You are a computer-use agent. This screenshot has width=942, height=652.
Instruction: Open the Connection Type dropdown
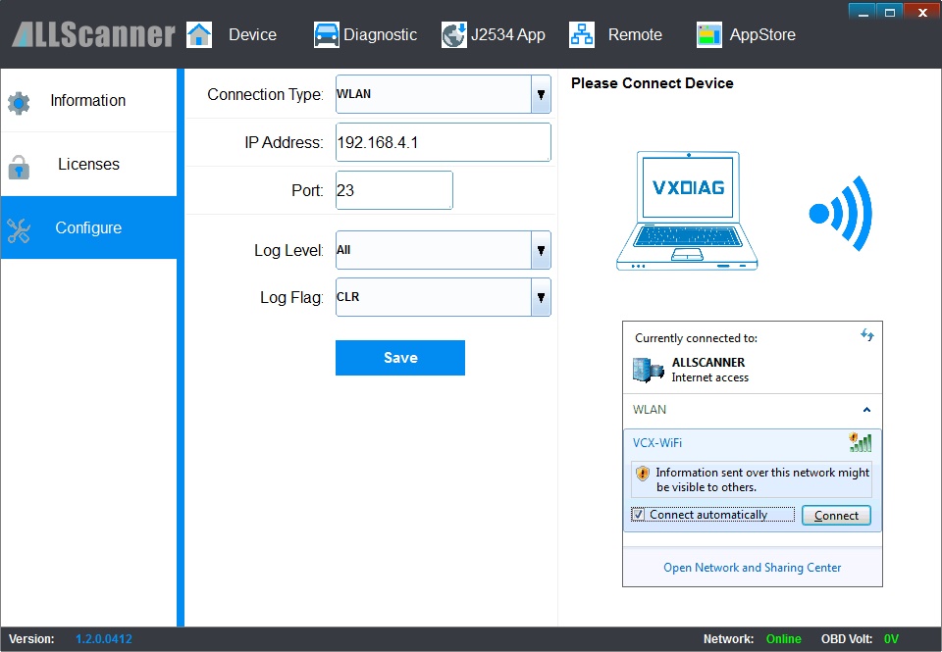tap(541, 94)
